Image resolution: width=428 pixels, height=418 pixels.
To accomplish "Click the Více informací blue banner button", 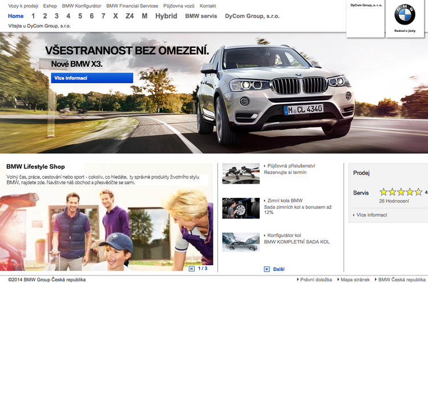I will (92, 78).
